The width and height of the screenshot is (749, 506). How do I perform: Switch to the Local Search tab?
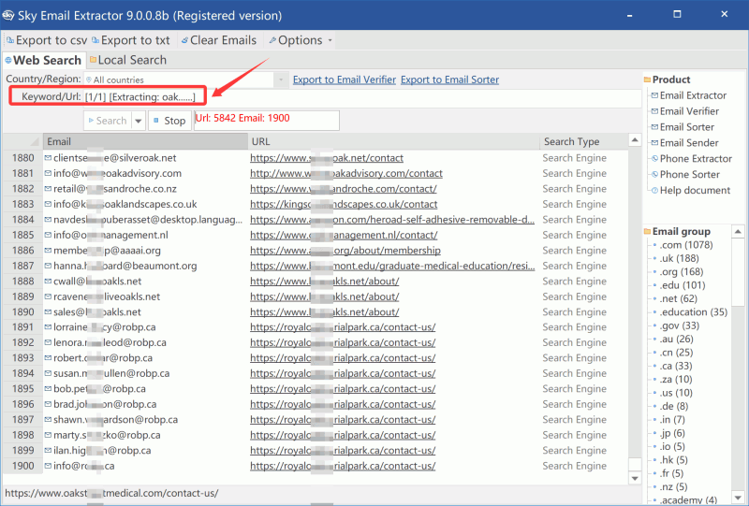(x=128, y=60)
